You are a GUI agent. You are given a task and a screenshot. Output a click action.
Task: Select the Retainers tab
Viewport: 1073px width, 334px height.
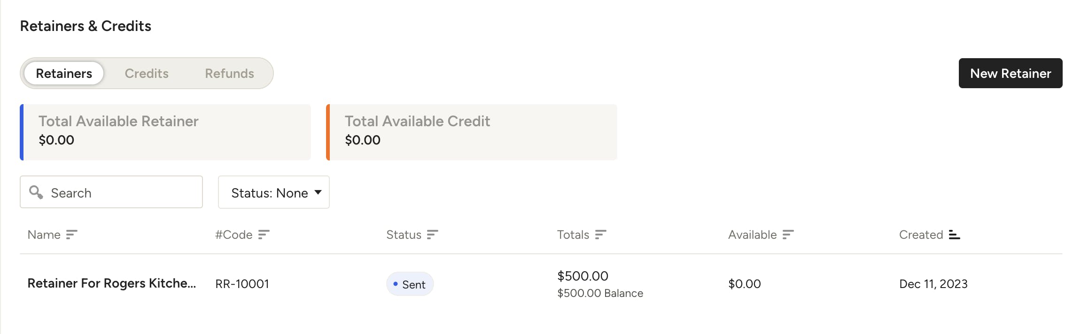click(x=63, y=73)
